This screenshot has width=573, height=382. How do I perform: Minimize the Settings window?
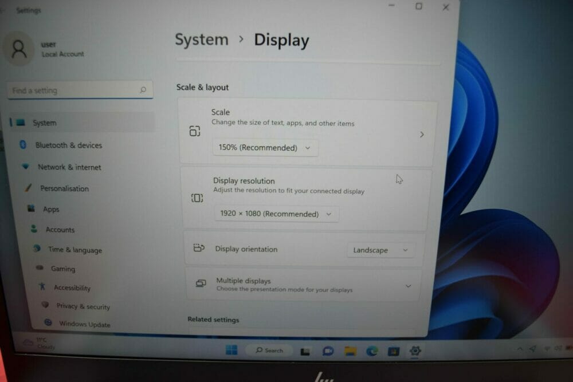[x=391, y=6]
